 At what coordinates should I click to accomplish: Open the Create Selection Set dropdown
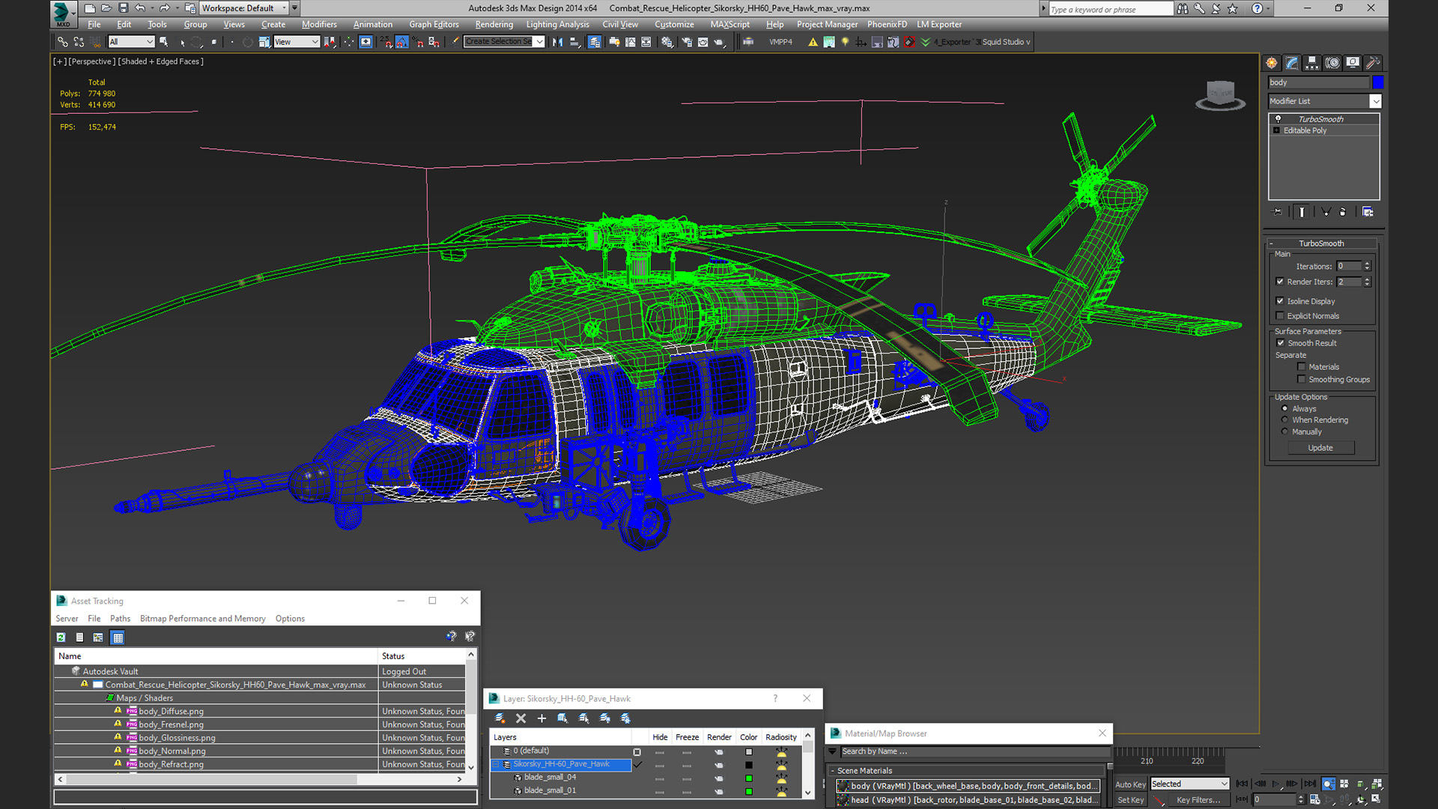504,42
